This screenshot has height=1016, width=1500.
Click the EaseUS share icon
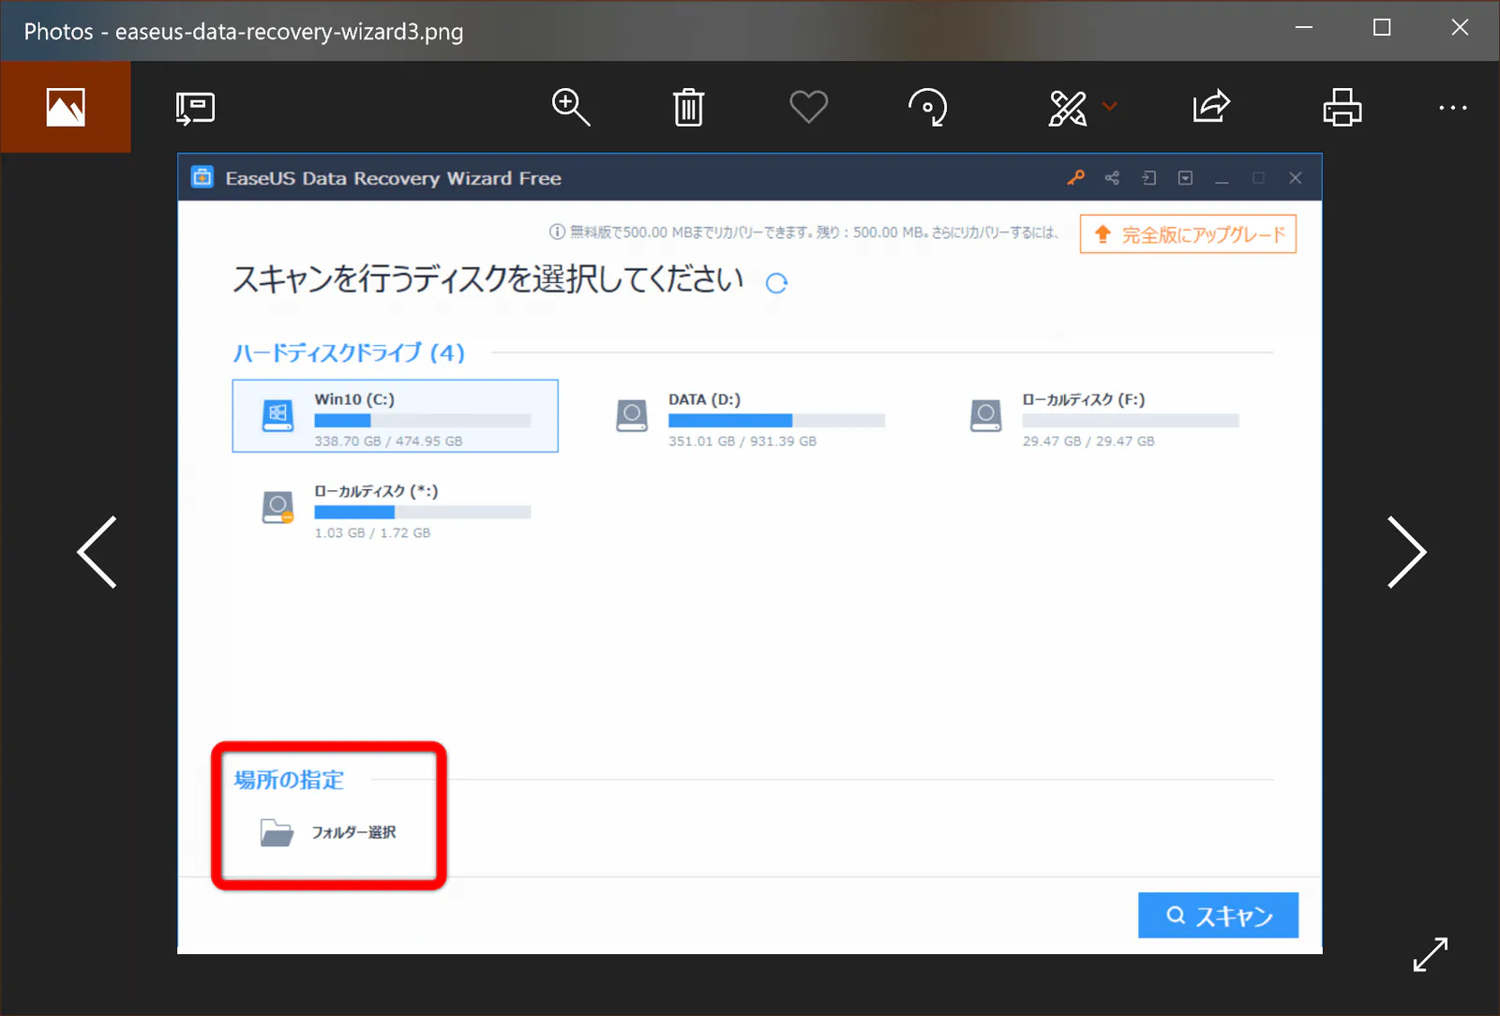(1112, 177)
